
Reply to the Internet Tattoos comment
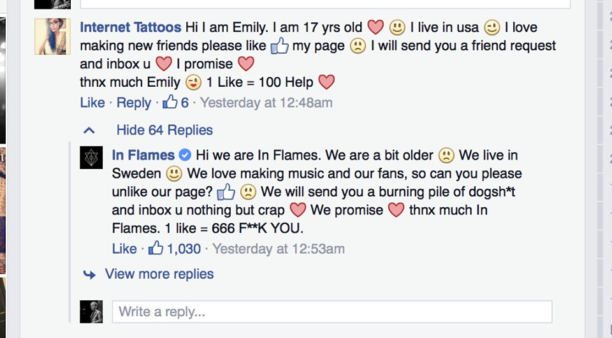pyautogui.click(x=134, y=103)
